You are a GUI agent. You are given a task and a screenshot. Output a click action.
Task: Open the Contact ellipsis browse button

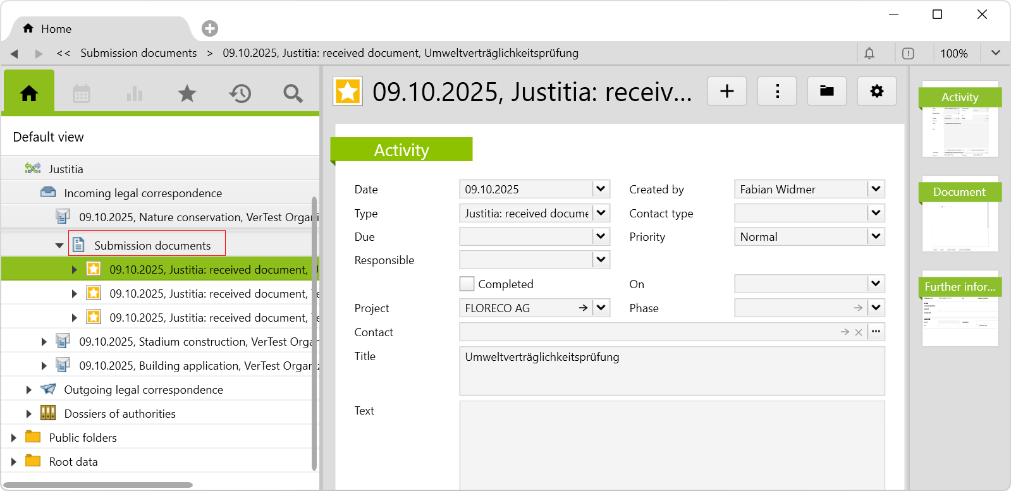pos(876,332)
